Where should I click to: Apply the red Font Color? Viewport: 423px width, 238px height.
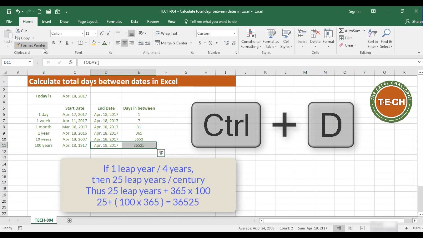pos(104,43)
